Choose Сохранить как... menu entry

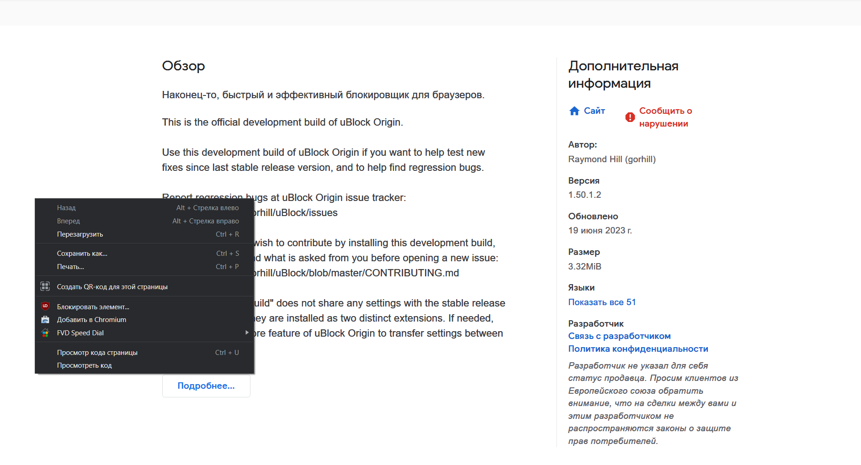[144, 253]
